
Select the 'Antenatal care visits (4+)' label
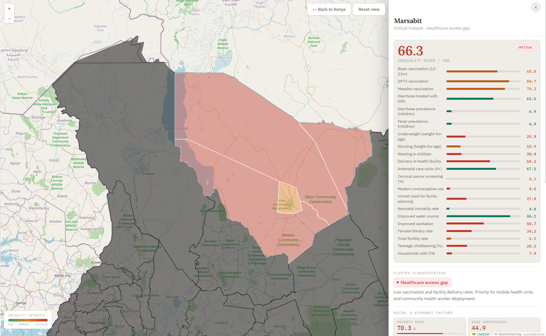pyautogui.click(x=420, y=169)
